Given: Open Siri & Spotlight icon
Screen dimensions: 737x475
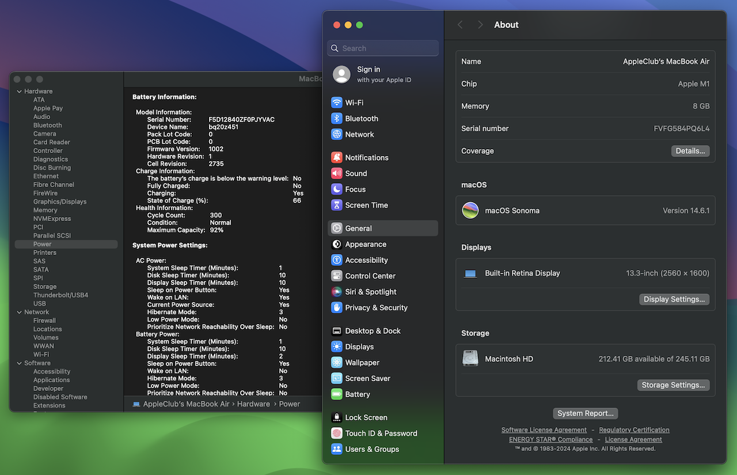Looking at the screenshot, I should 337,292.
